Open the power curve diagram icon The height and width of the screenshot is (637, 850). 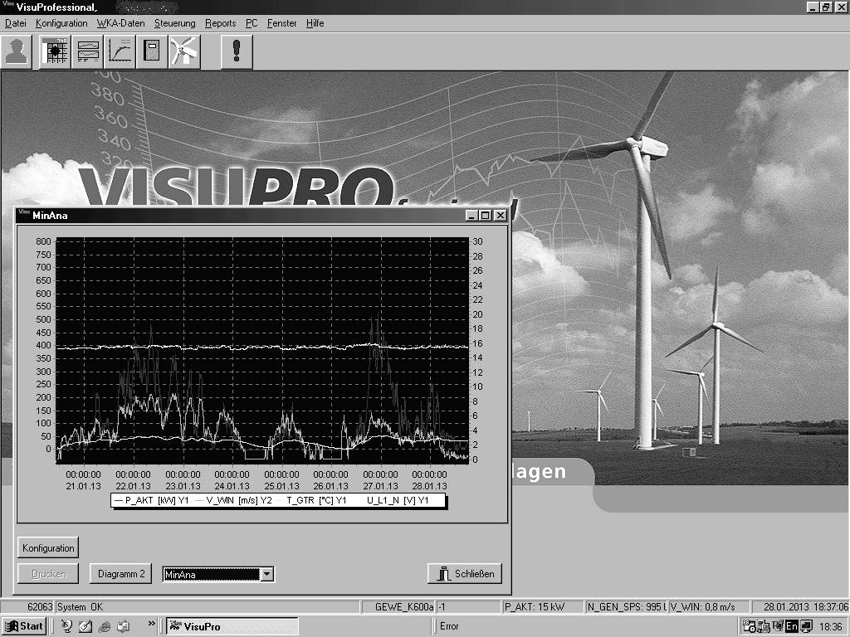(x=120, y=52)
